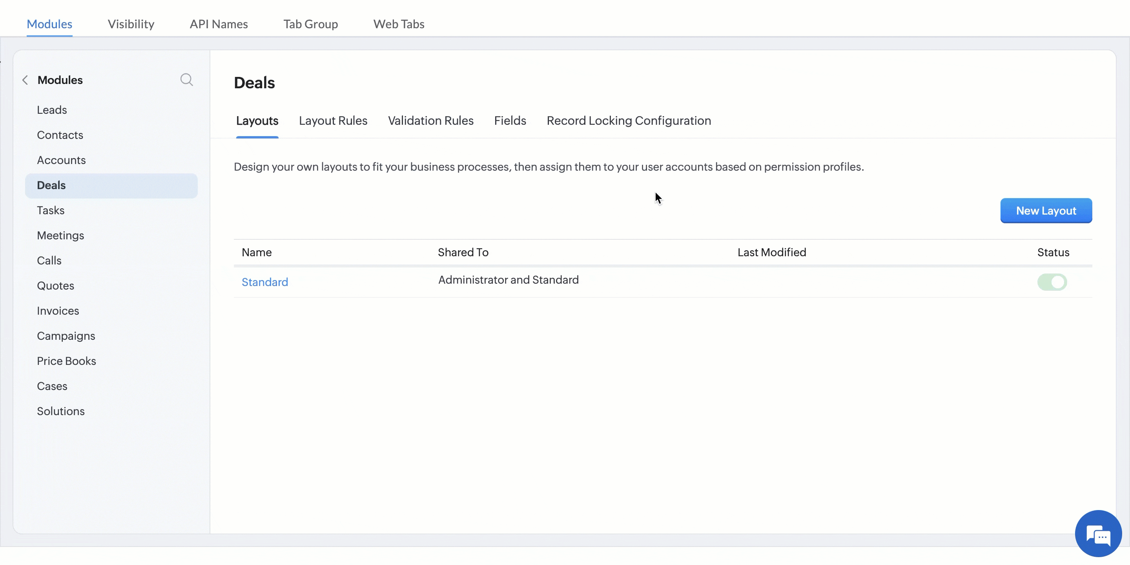Click the Status column header
1130x565 pixels.
1053,252
